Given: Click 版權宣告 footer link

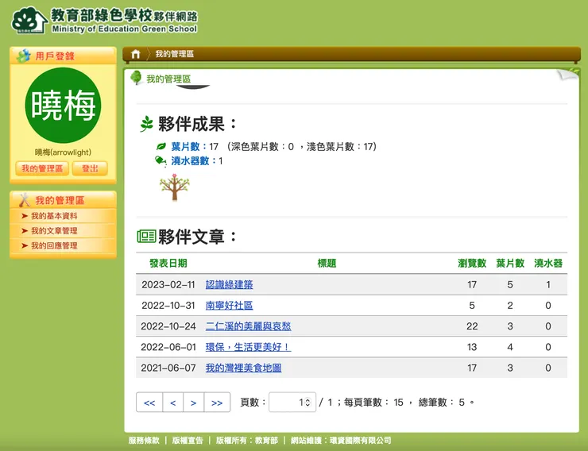Looking at the screenshot, I should (x=188, y=441).
